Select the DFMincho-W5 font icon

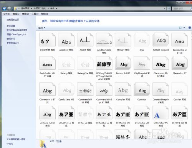(161, 113)
